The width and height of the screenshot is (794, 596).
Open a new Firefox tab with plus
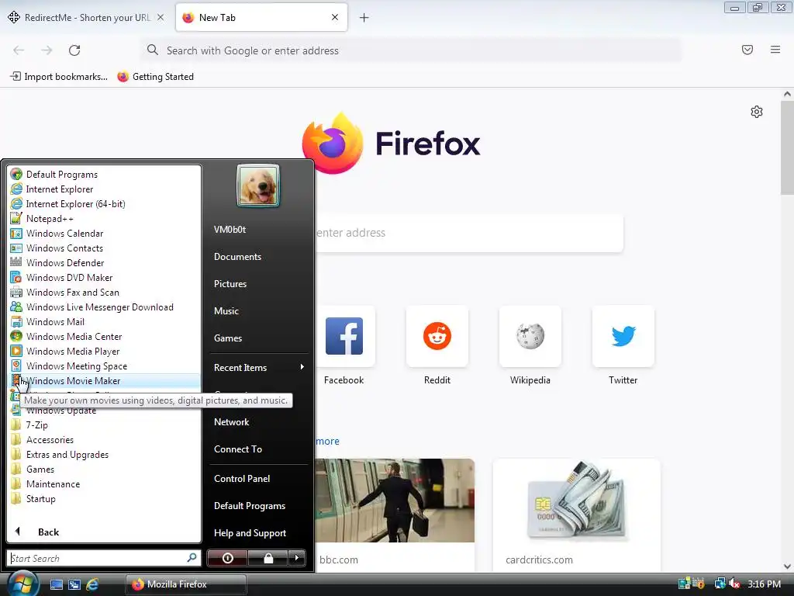click(x=364, y=18)
